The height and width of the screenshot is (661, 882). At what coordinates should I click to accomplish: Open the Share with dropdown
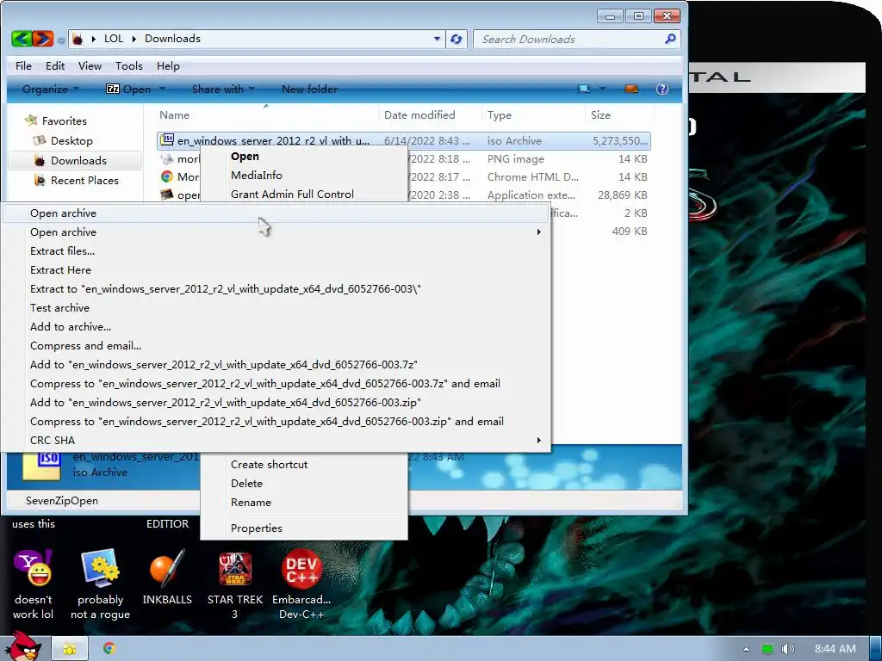pos(223,89)
